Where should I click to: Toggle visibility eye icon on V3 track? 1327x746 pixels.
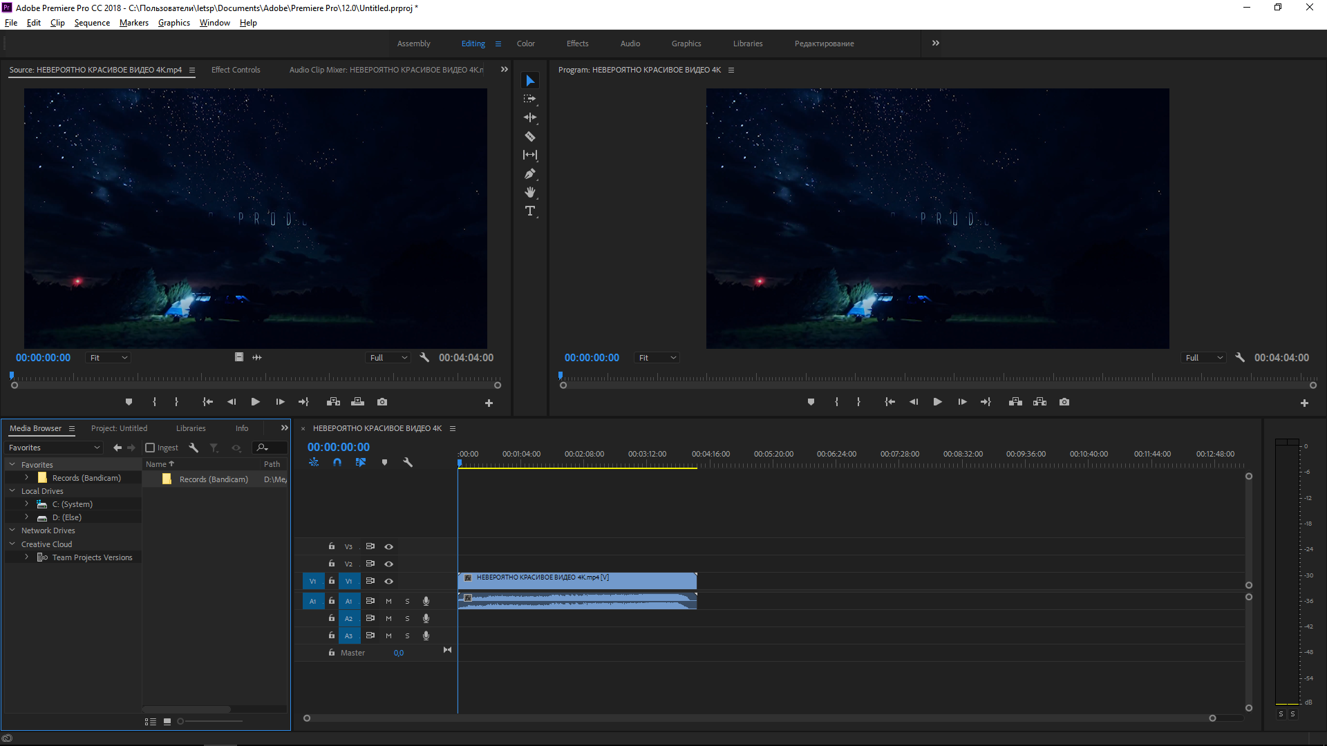click(388, 546)
